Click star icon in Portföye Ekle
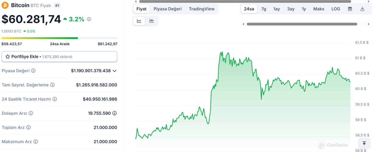Image resolution: width=375 pixels, height=152 pixels. point(8,56)
